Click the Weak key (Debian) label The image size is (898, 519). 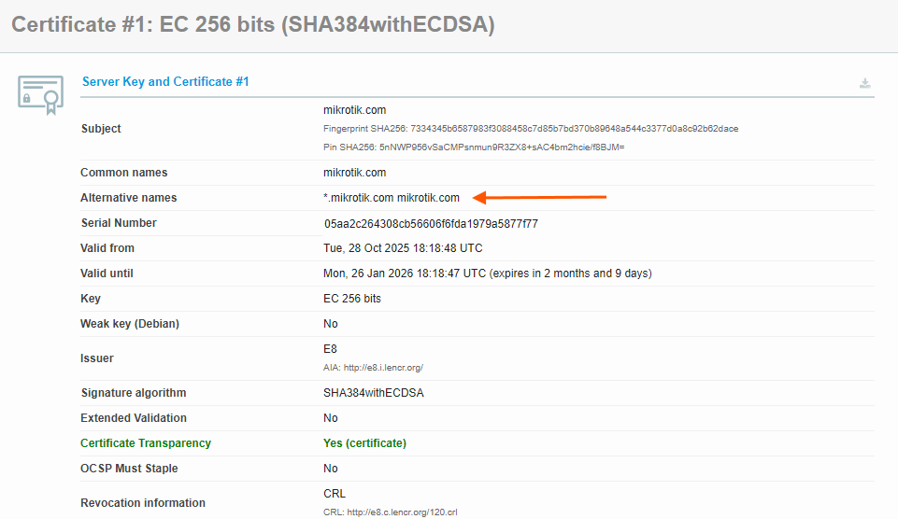(130, 324)
